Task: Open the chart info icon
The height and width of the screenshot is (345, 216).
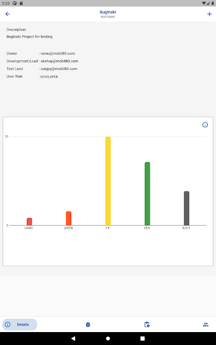Action: coord(205,125)
